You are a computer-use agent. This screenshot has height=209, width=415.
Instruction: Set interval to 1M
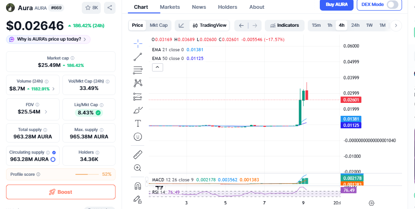(382, 25)
